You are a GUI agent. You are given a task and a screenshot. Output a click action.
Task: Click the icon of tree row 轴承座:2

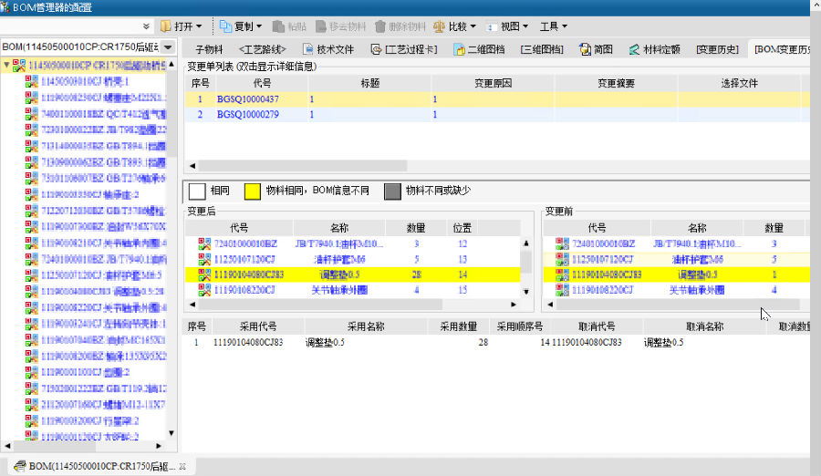point(31,194)
